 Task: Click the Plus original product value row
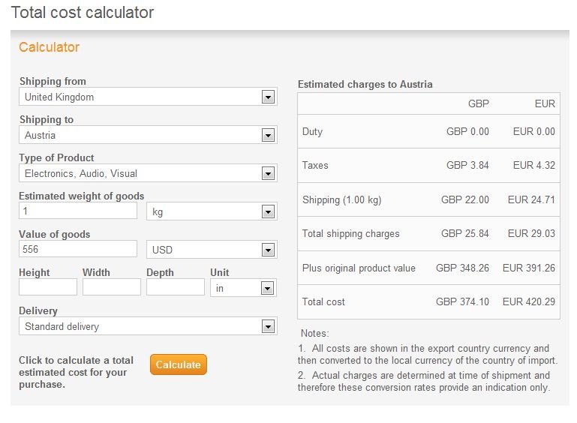coord(428,268)
